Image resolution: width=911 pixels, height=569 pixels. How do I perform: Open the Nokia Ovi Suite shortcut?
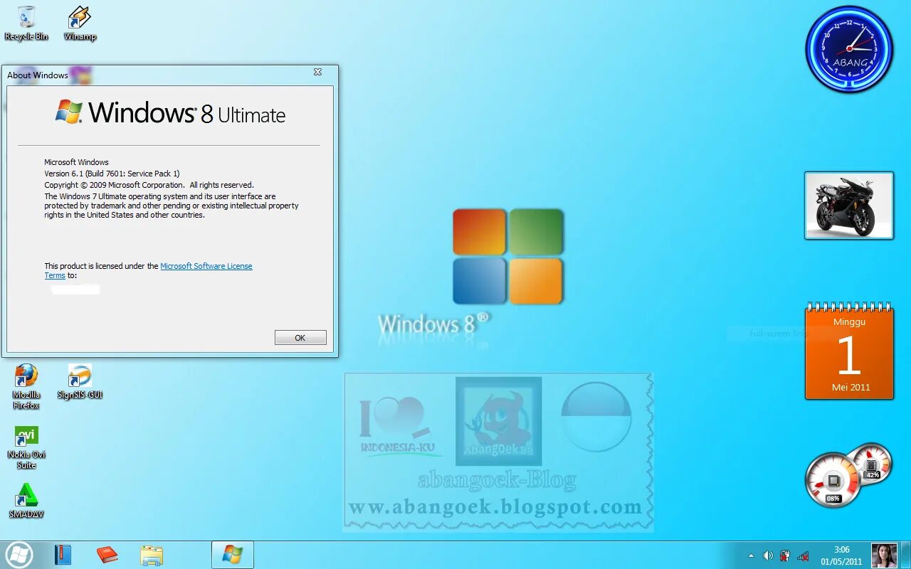[26, 447]
